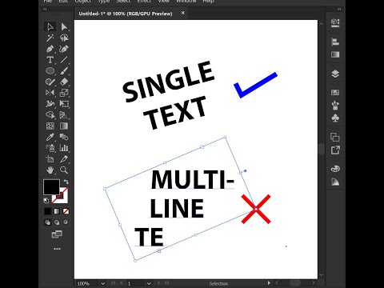Image resolution: width=384 pixels, height=288 pixels.
Task: Open the Asset Export panel
Action: click(x=335, y=150)
